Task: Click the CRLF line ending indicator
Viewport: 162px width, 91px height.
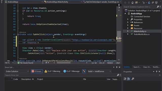Action: [118, 63]
